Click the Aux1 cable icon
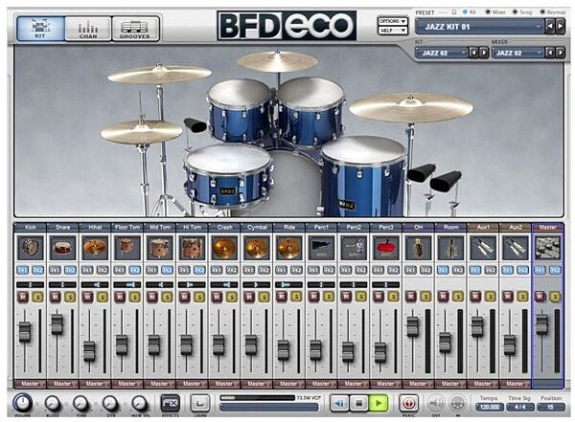The image size is (575, 422). point(483,248)
